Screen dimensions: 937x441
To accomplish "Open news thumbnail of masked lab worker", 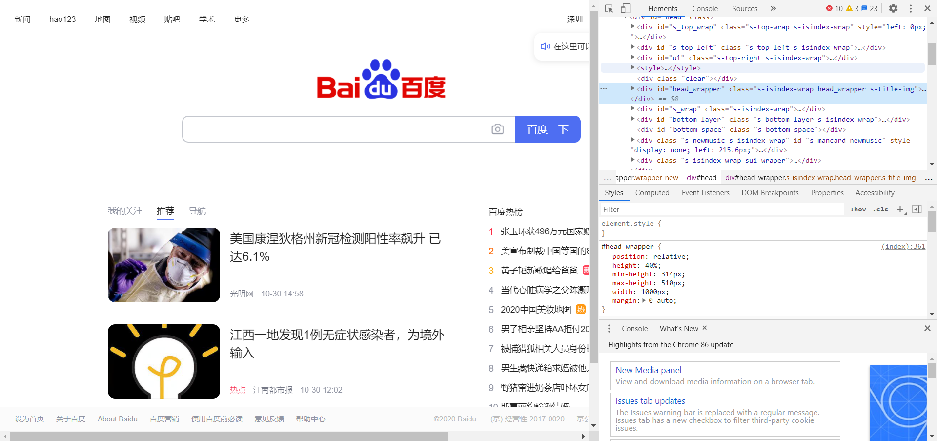I will (x=164, y=265).
